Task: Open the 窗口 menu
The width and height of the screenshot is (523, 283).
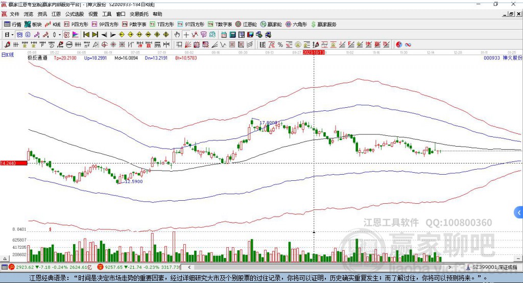Action: (x=121, y=14)
